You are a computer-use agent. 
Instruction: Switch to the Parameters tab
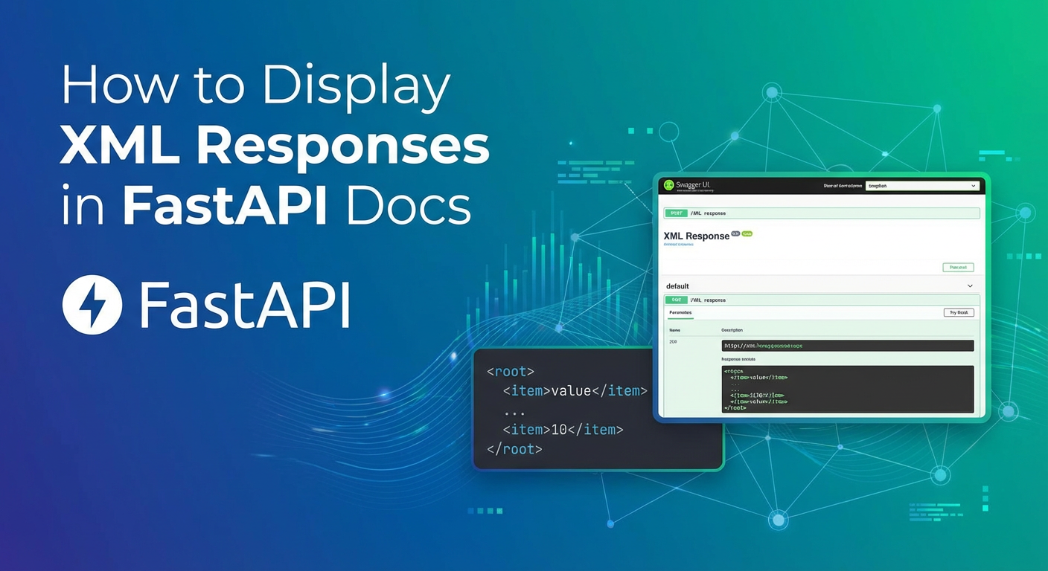[680, 313]
